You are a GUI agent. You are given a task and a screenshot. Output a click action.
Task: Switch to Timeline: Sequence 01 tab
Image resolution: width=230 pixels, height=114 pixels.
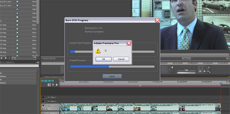(x=53, y=77)
